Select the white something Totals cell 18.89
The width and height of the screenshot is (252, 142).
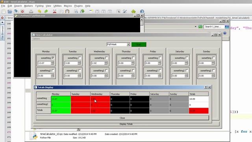click(198, 99)
